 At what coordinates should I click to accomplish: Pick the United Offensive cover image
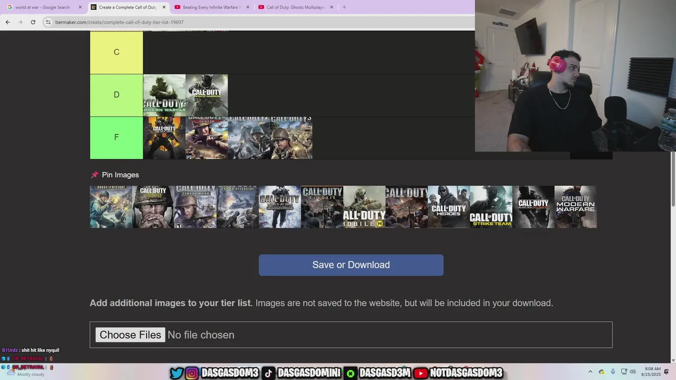point(238,207)
